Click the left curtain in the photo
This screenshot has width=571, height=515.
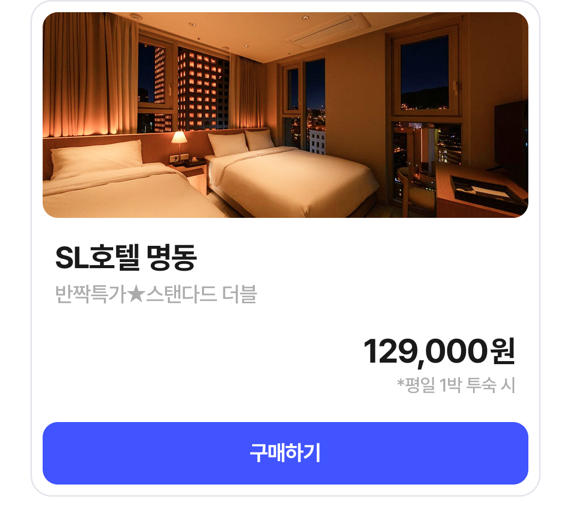coord(91,75)
